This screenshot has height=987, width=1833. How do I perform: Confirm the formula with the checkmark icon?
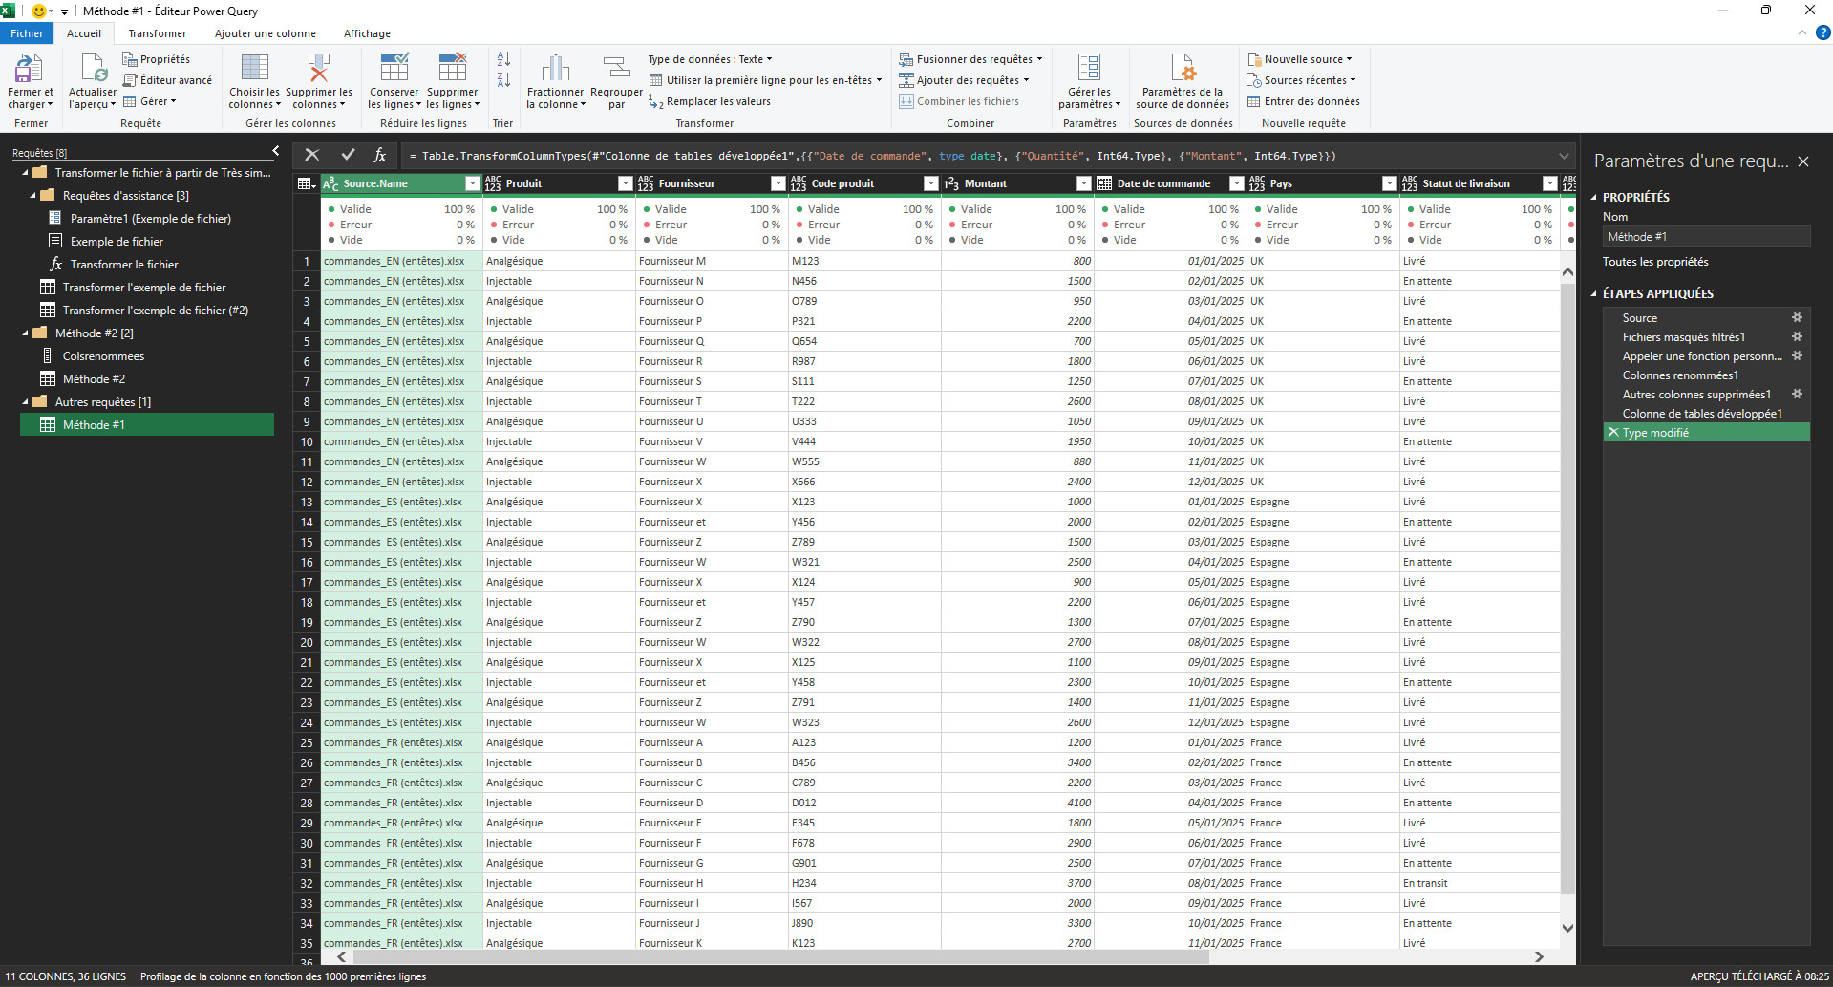pos(348,155)
